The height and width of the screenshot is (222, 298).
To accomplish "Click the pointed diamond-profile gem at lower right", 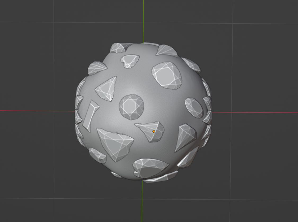I will pos(185,137).
